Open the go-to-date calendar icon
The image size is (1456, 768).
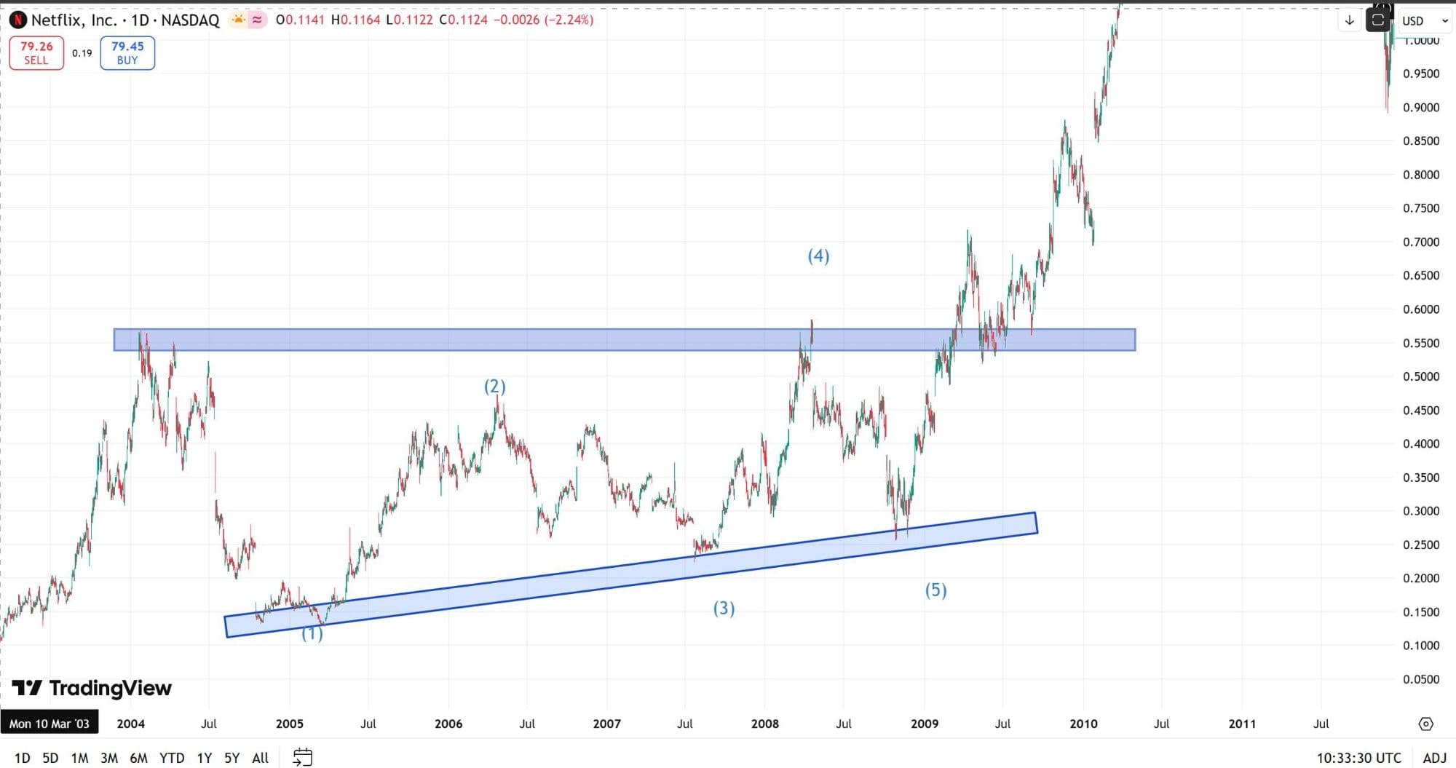point(302,757)
